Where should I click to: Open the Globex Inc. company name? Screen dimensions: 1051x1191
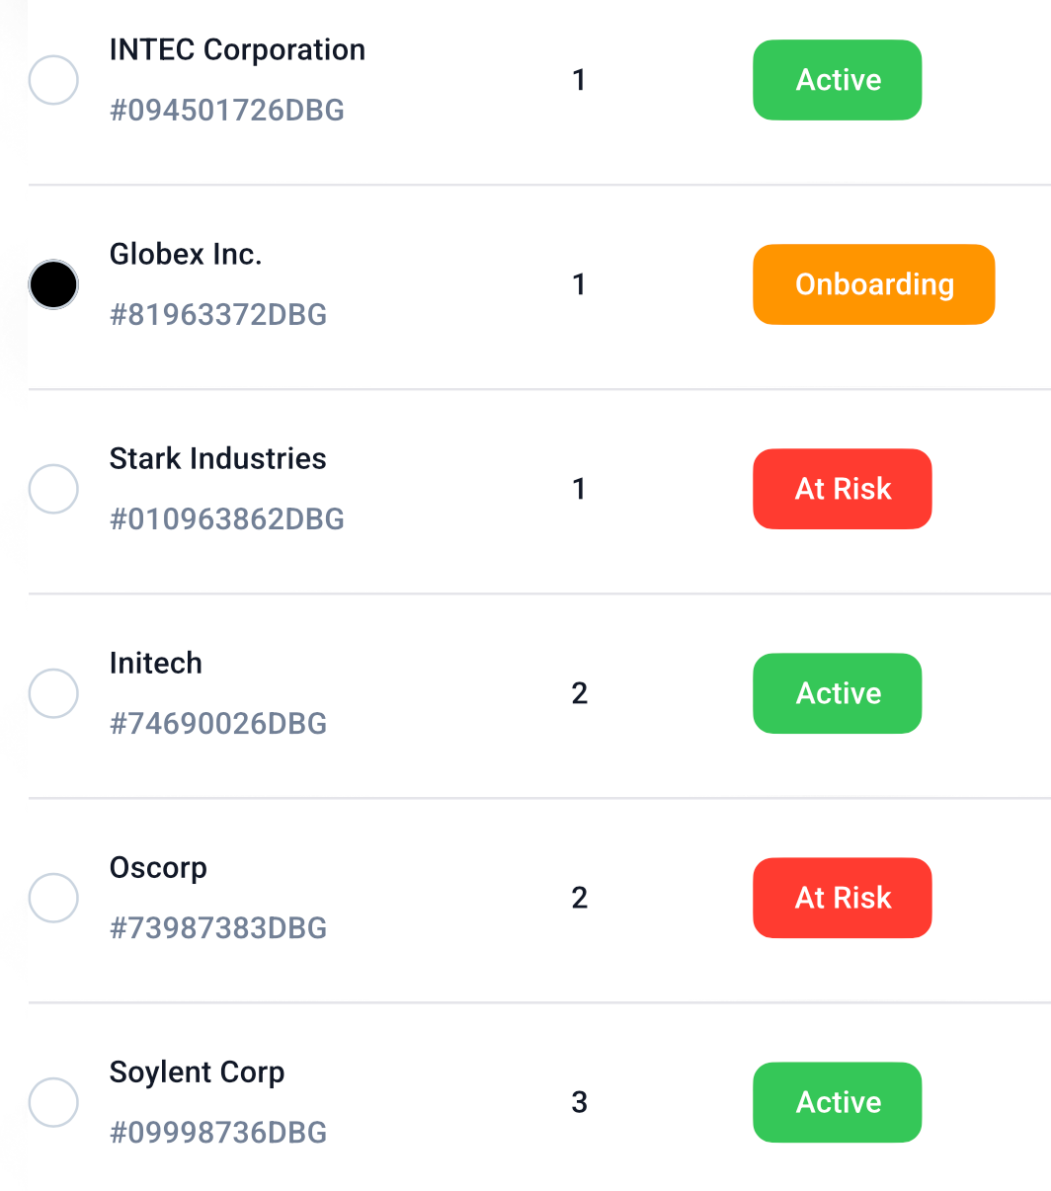186,254
